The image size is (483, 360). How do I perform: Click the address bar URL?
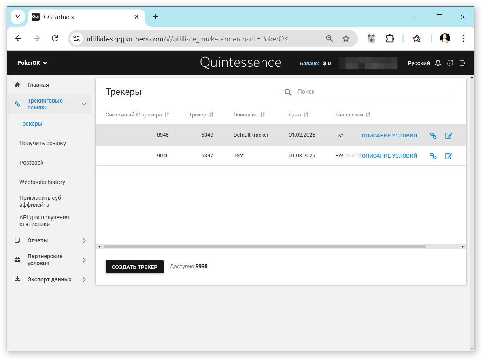tap(187, 39)
